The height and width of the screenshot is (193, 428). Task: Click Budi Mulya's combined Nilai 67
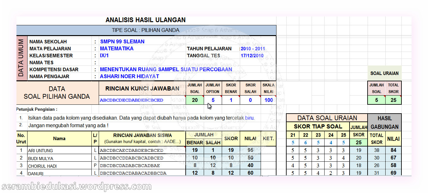pyautogui.click(x=394, y=158)
